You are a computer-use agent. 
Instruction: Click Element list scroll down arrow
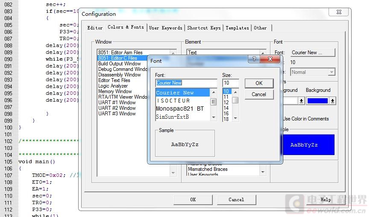pyautogui.click(x=263, y=172)
